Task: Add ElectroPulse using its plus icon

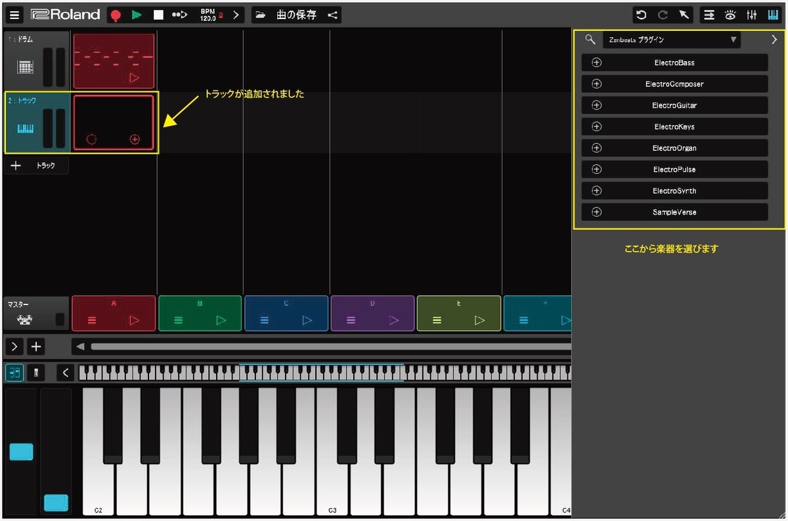Action: [x=596, y=169]
